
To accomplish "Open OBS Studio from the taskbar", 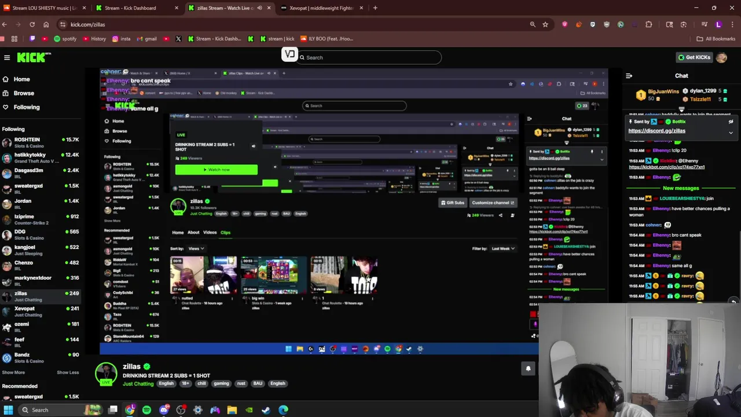I will click(181, 410).
